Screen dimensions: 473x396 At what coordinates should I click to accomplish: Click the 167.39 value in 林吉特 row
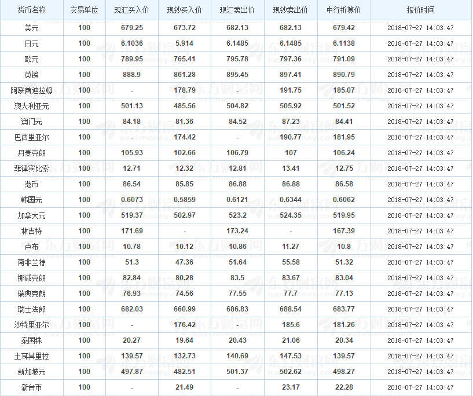[x=344, y=231]
